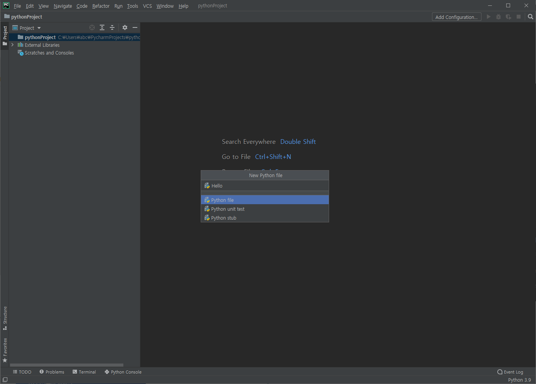
Task: Open the Refactor menu
Action: [x=101, y=6]
